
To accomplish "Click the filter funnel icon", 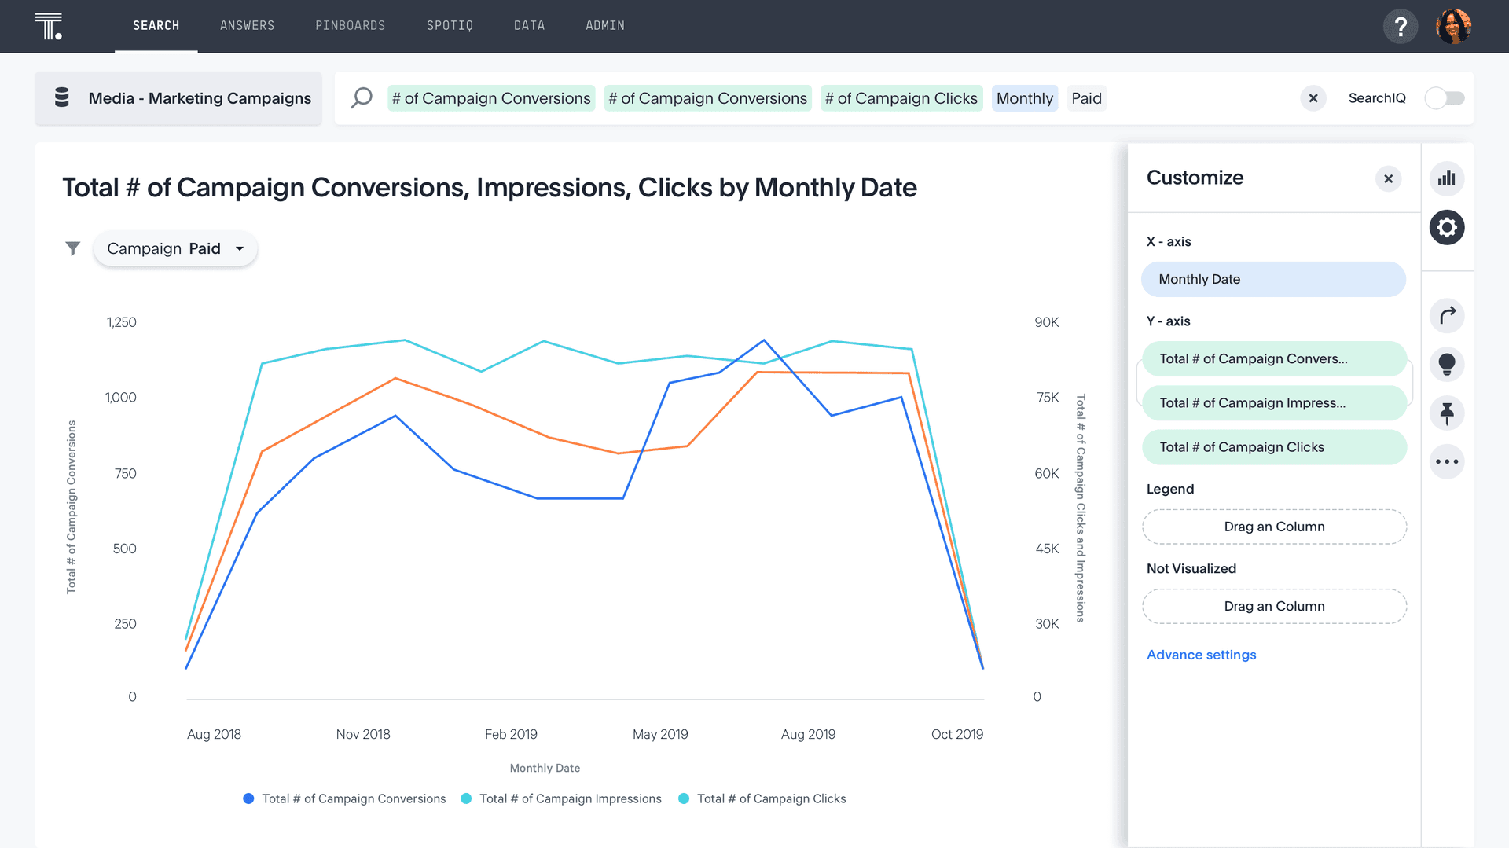I will click(72, 249).
